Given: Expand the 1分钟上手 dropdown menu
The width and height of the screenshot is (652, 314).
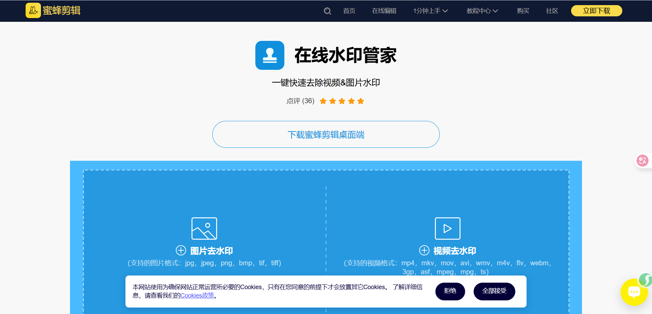Looking at the screenshot, I should (430, 11).
